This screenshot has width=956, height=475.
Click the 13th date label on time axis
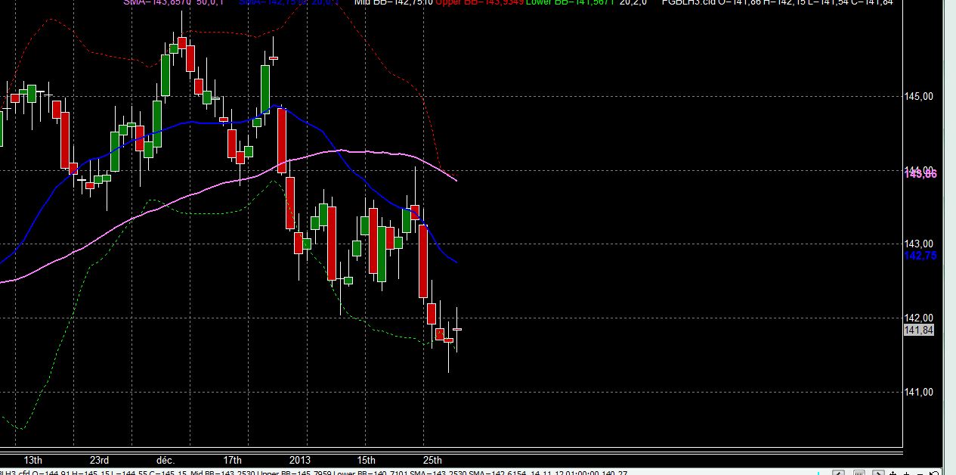click(x=32, y=460)
